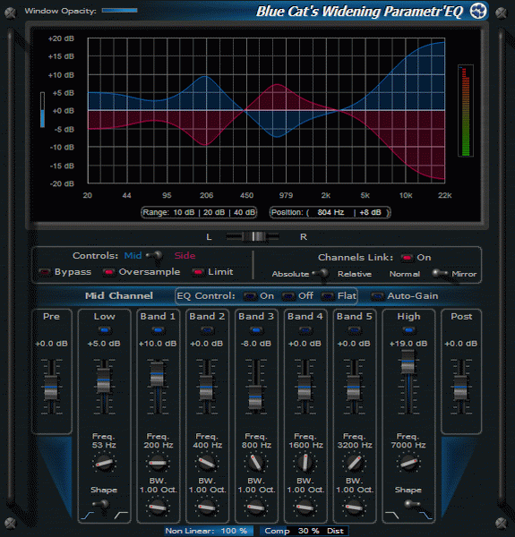
Task: Click the graph zoom vertical slider
Action: 42,110
